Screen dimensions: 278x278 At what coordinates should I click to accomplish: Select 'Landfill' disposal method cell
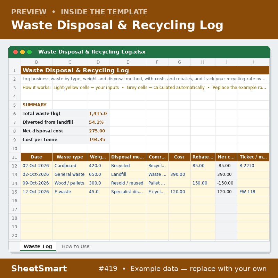coord(128,174)
